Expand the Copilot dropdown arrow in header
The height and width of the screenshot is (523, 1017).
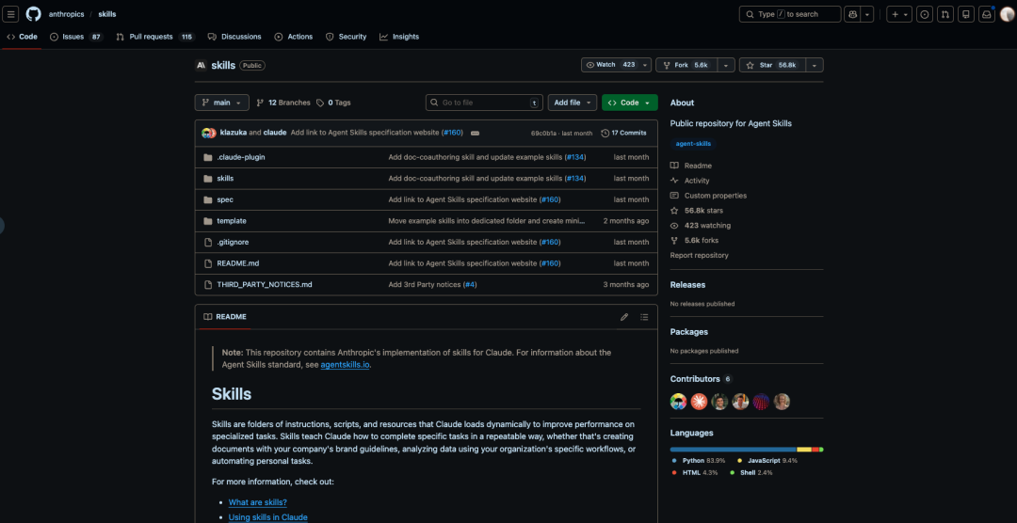pyautogui.click(x=868, y=14)
